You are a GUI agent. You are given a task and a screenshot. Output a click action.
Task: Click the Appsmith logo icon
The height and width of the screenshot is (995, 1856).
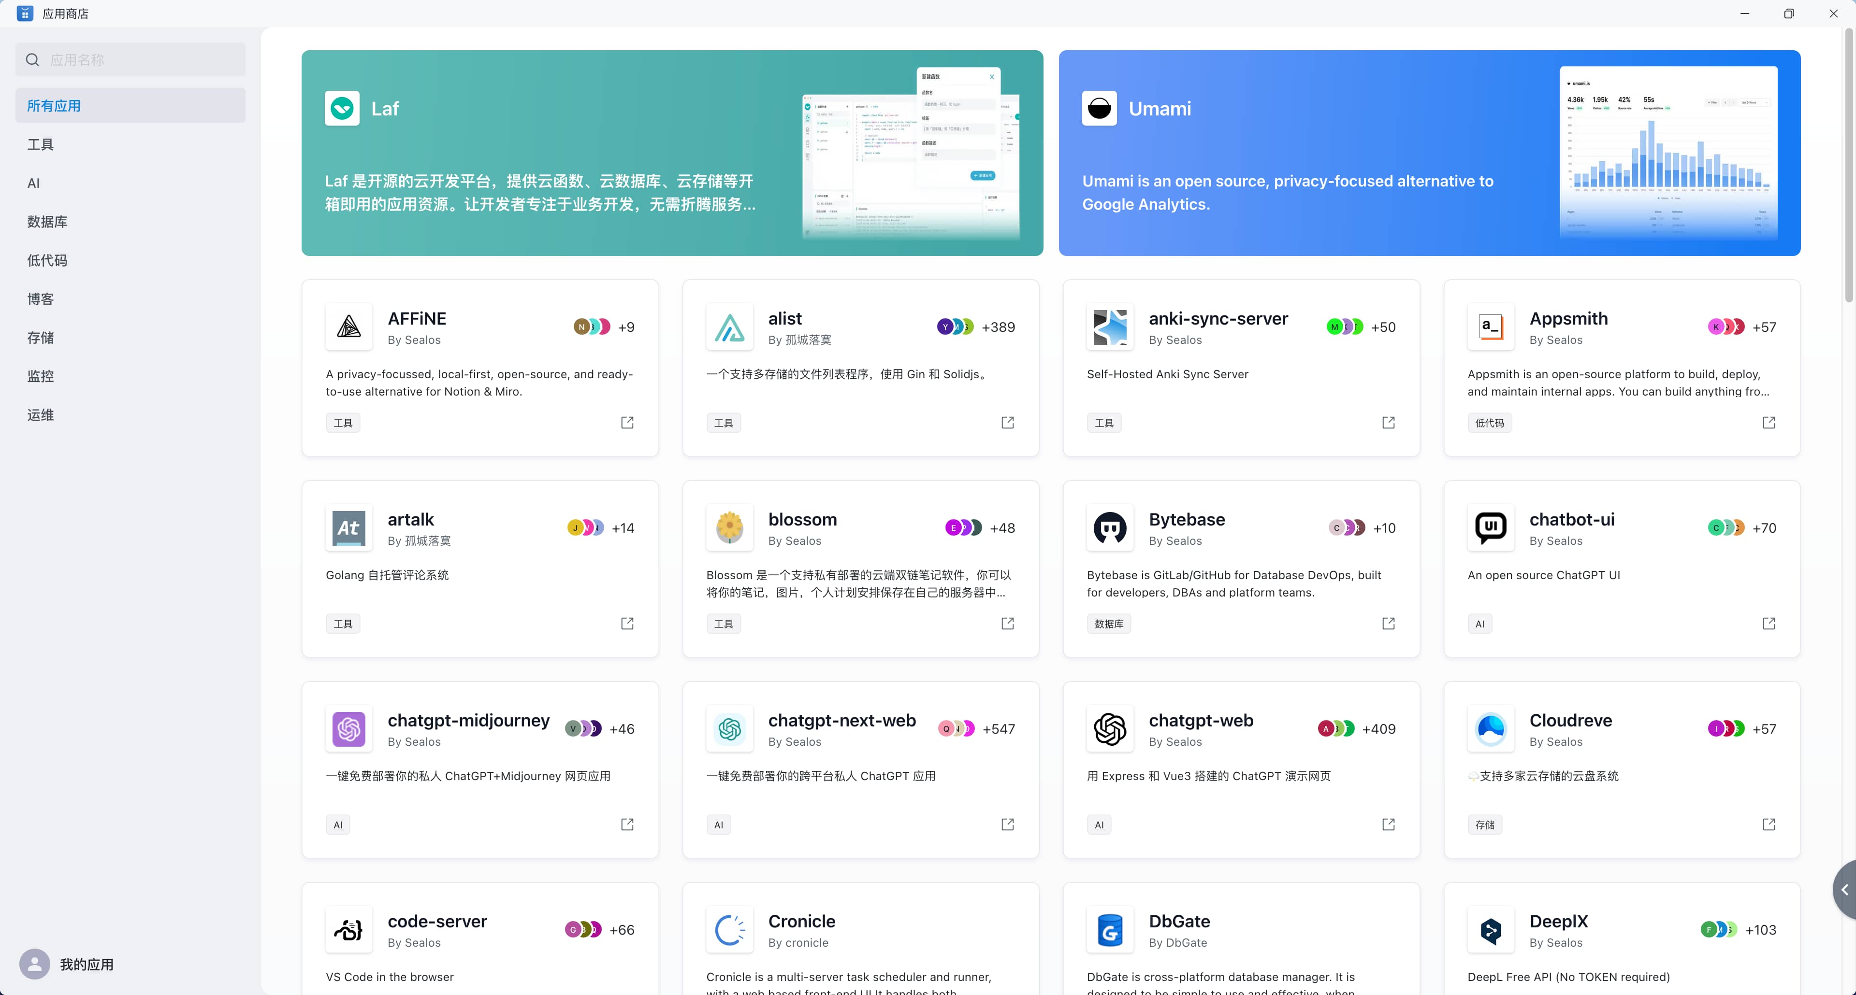(1490, 327)
